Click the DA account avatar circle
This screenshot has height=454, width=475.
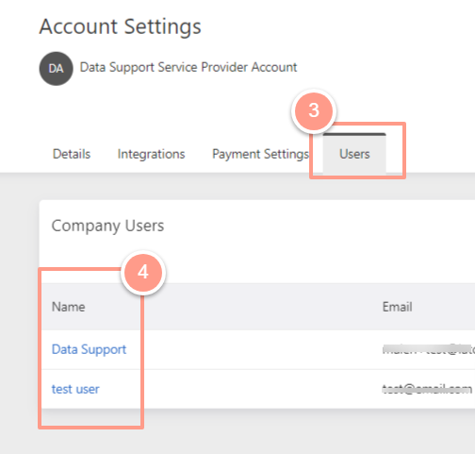pyautogui.click(x=57, y=69)
